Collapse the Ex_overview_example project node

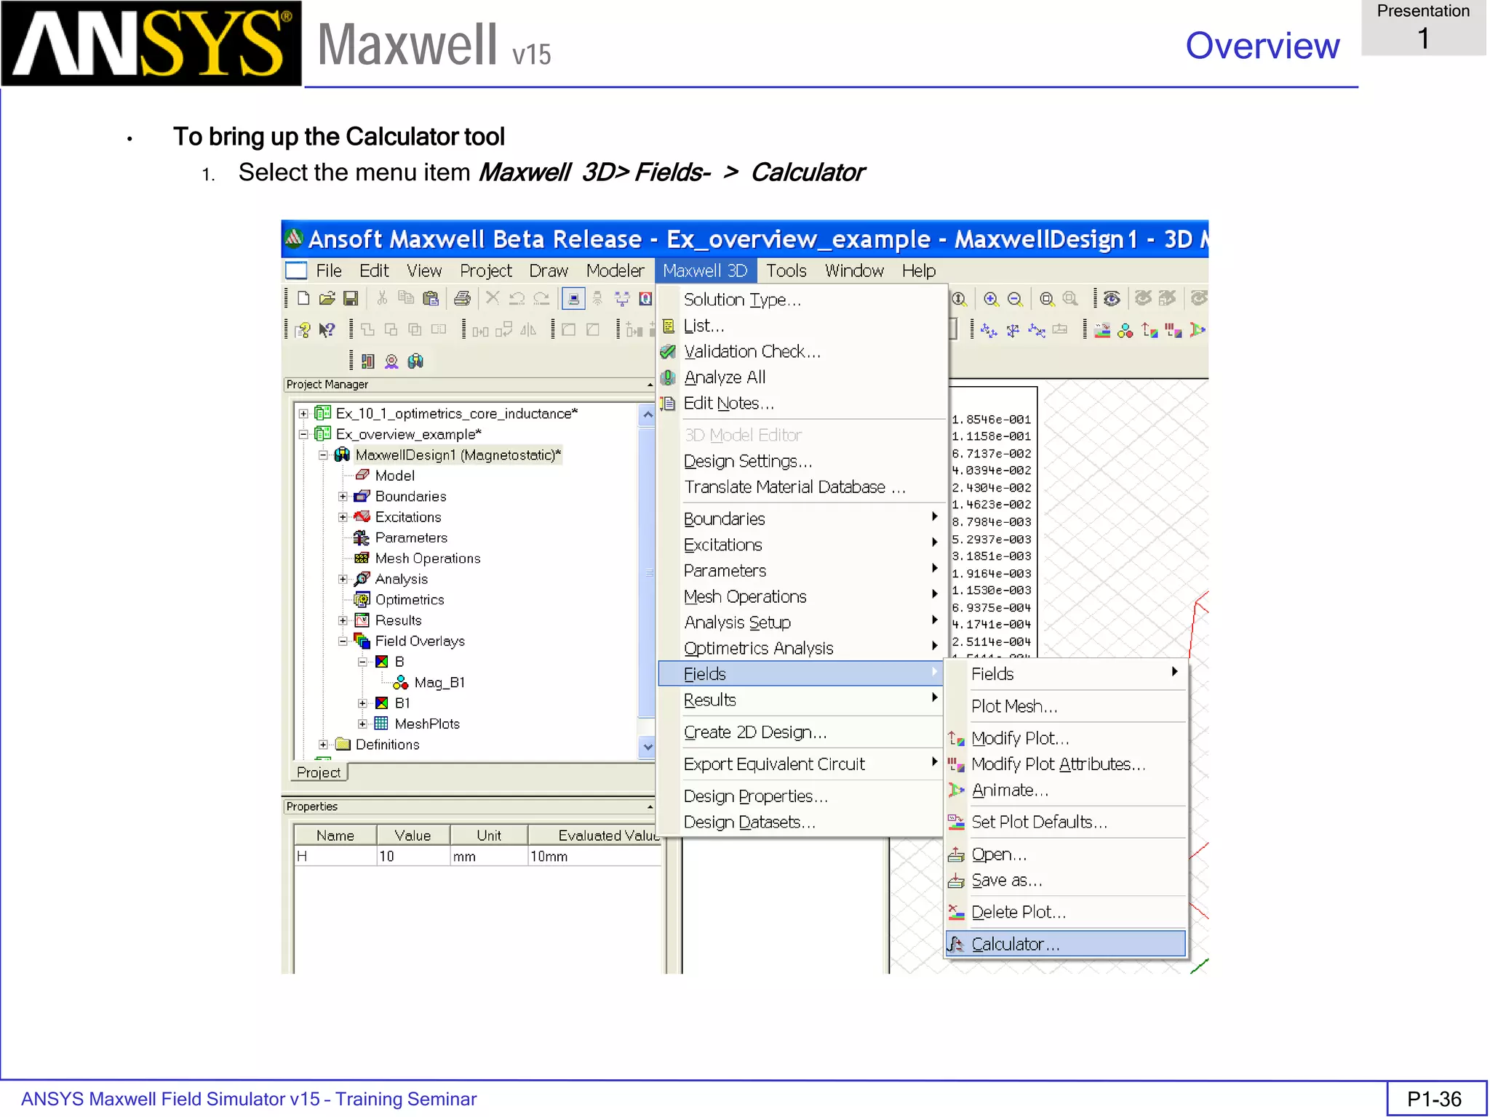tap(303, 435)
